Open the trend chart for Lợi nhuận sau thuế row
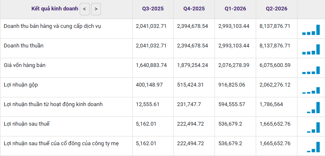 pyautogui.click(x=311, y=127)
